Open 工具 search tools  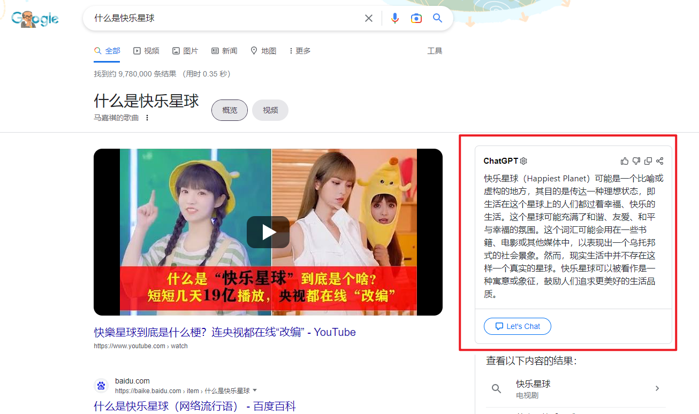coord(435,51)
